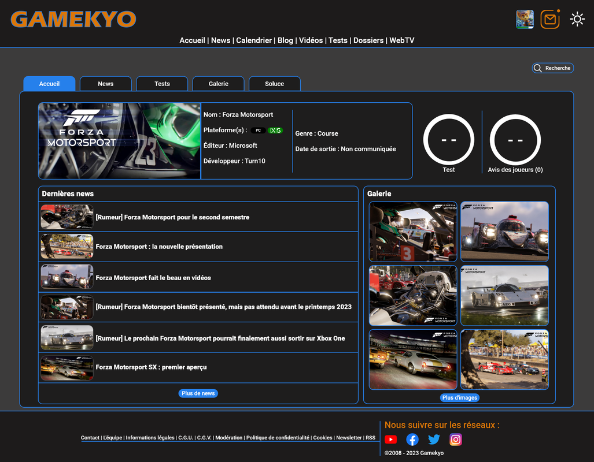Toggle light theme with sun icon
This screenshot has width=594, height=462.
577,19
